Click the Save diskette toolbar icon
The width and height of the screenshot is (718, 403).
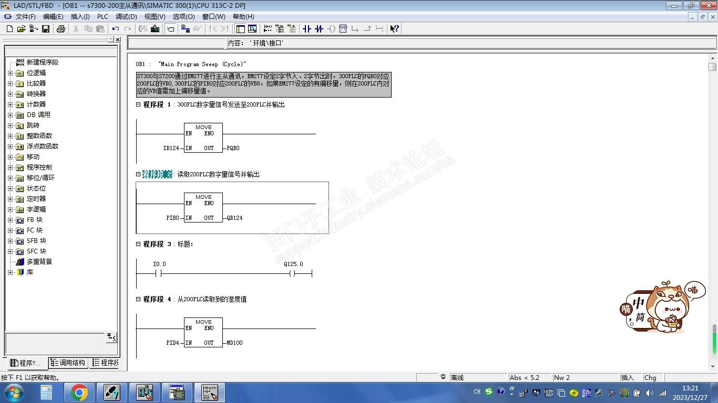(46, 29)
